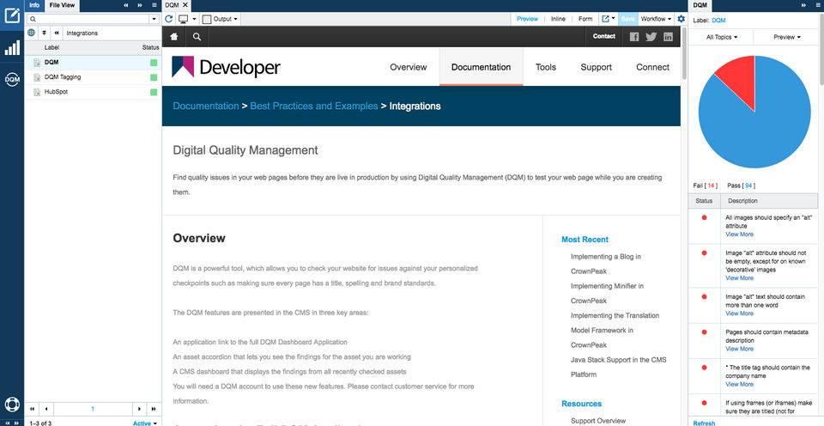Click green status square for DQM Tagging
824x426 pixels.
pos(154,77)
